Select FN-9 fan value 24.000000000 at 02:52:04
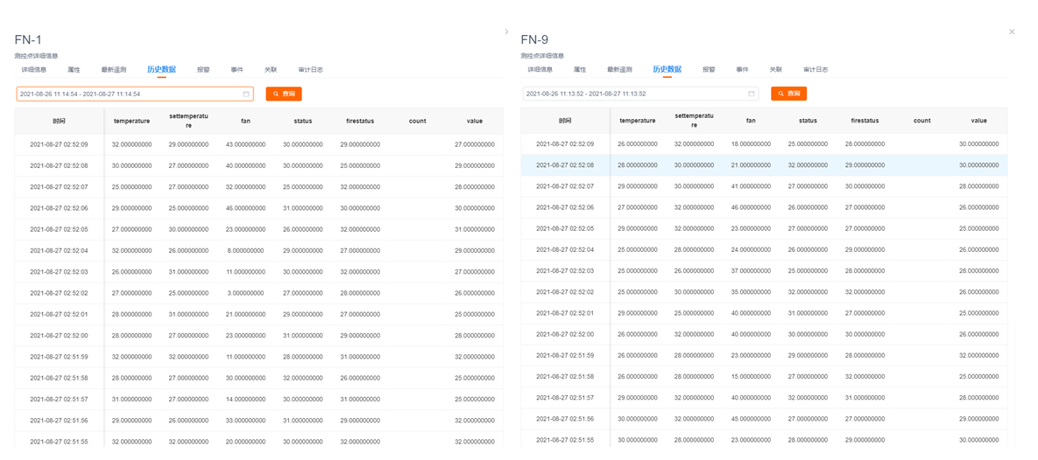 tap(751, 250)
